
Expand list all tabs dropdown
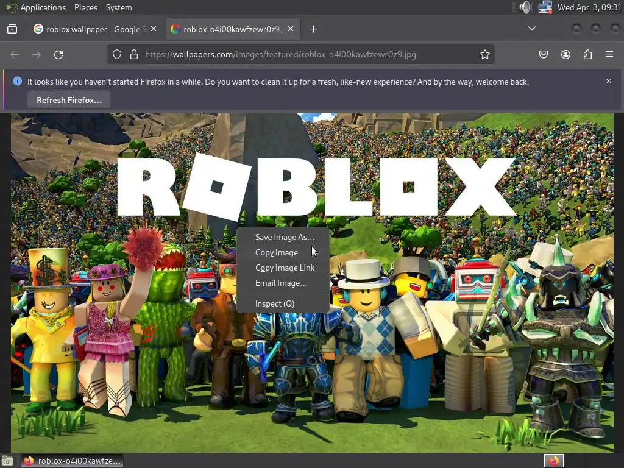click(532, 29)
